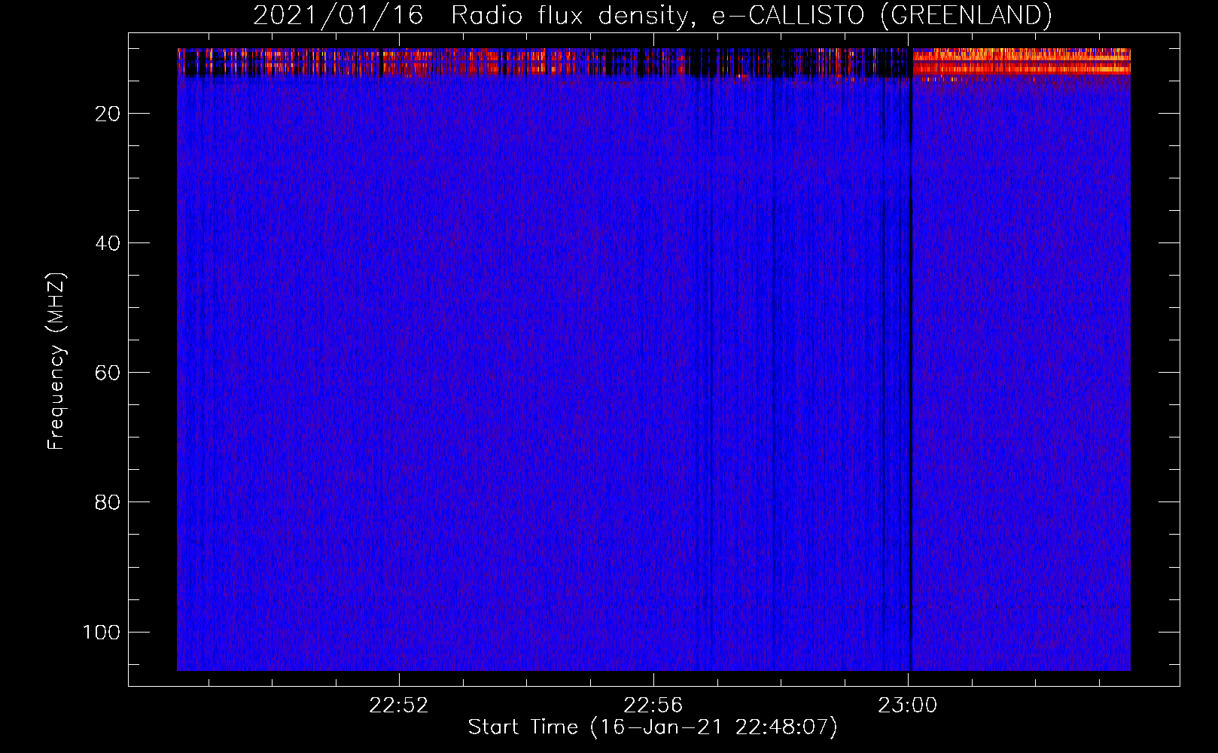Click the dark vertical line near 23:00 in the spectrogram
This screenshot has width=1218, height=753.
pos(910,361)
